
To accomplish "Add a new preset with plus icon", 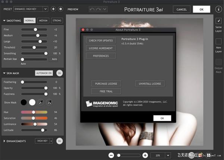I will (x=53, y=9).
